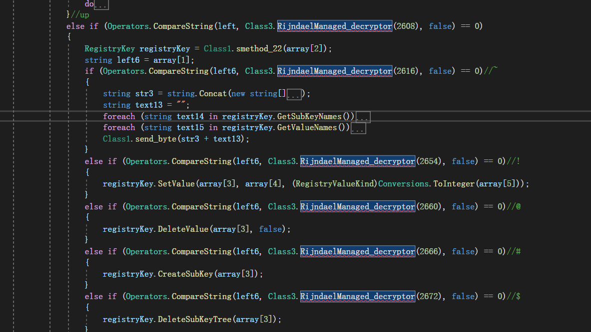591x332 pixels.
Task: Expand collapsed foreach text14 loop body
Action: click(x=363, y=117)
